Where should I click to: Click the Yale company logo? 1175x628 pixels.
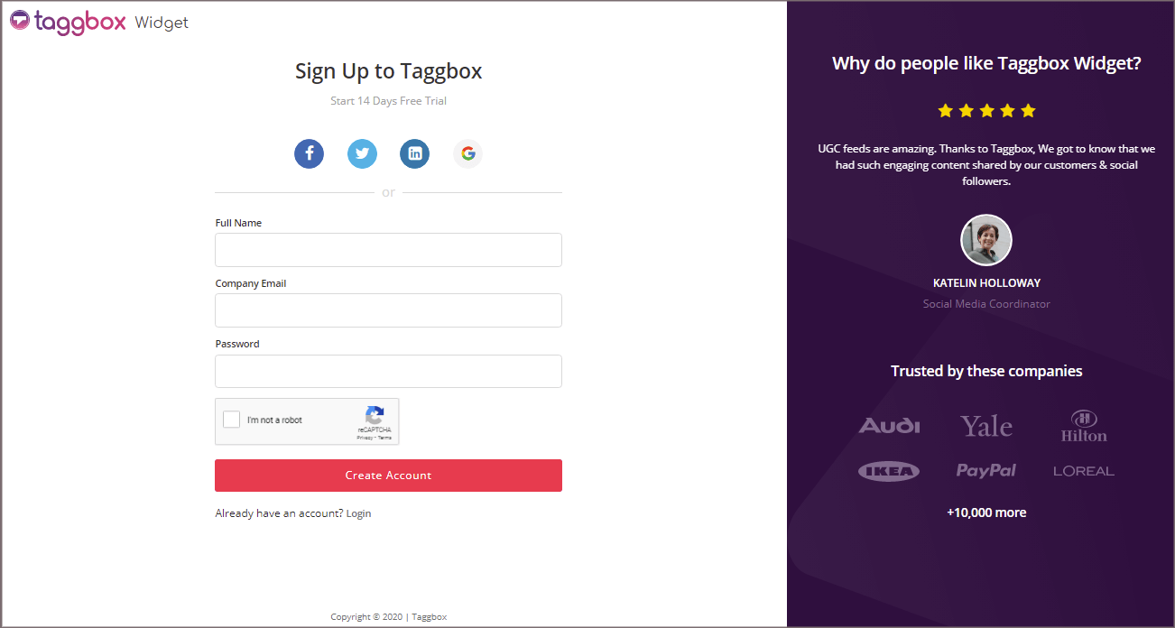click(x=986, y=426)
